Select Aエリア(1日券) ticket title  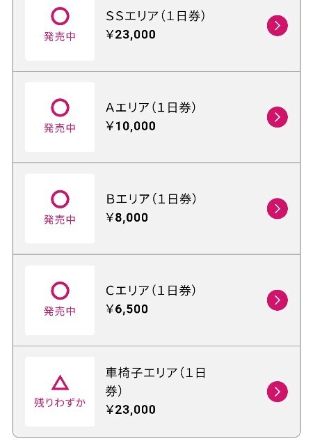pyautogui.click(x=151, y=107)
